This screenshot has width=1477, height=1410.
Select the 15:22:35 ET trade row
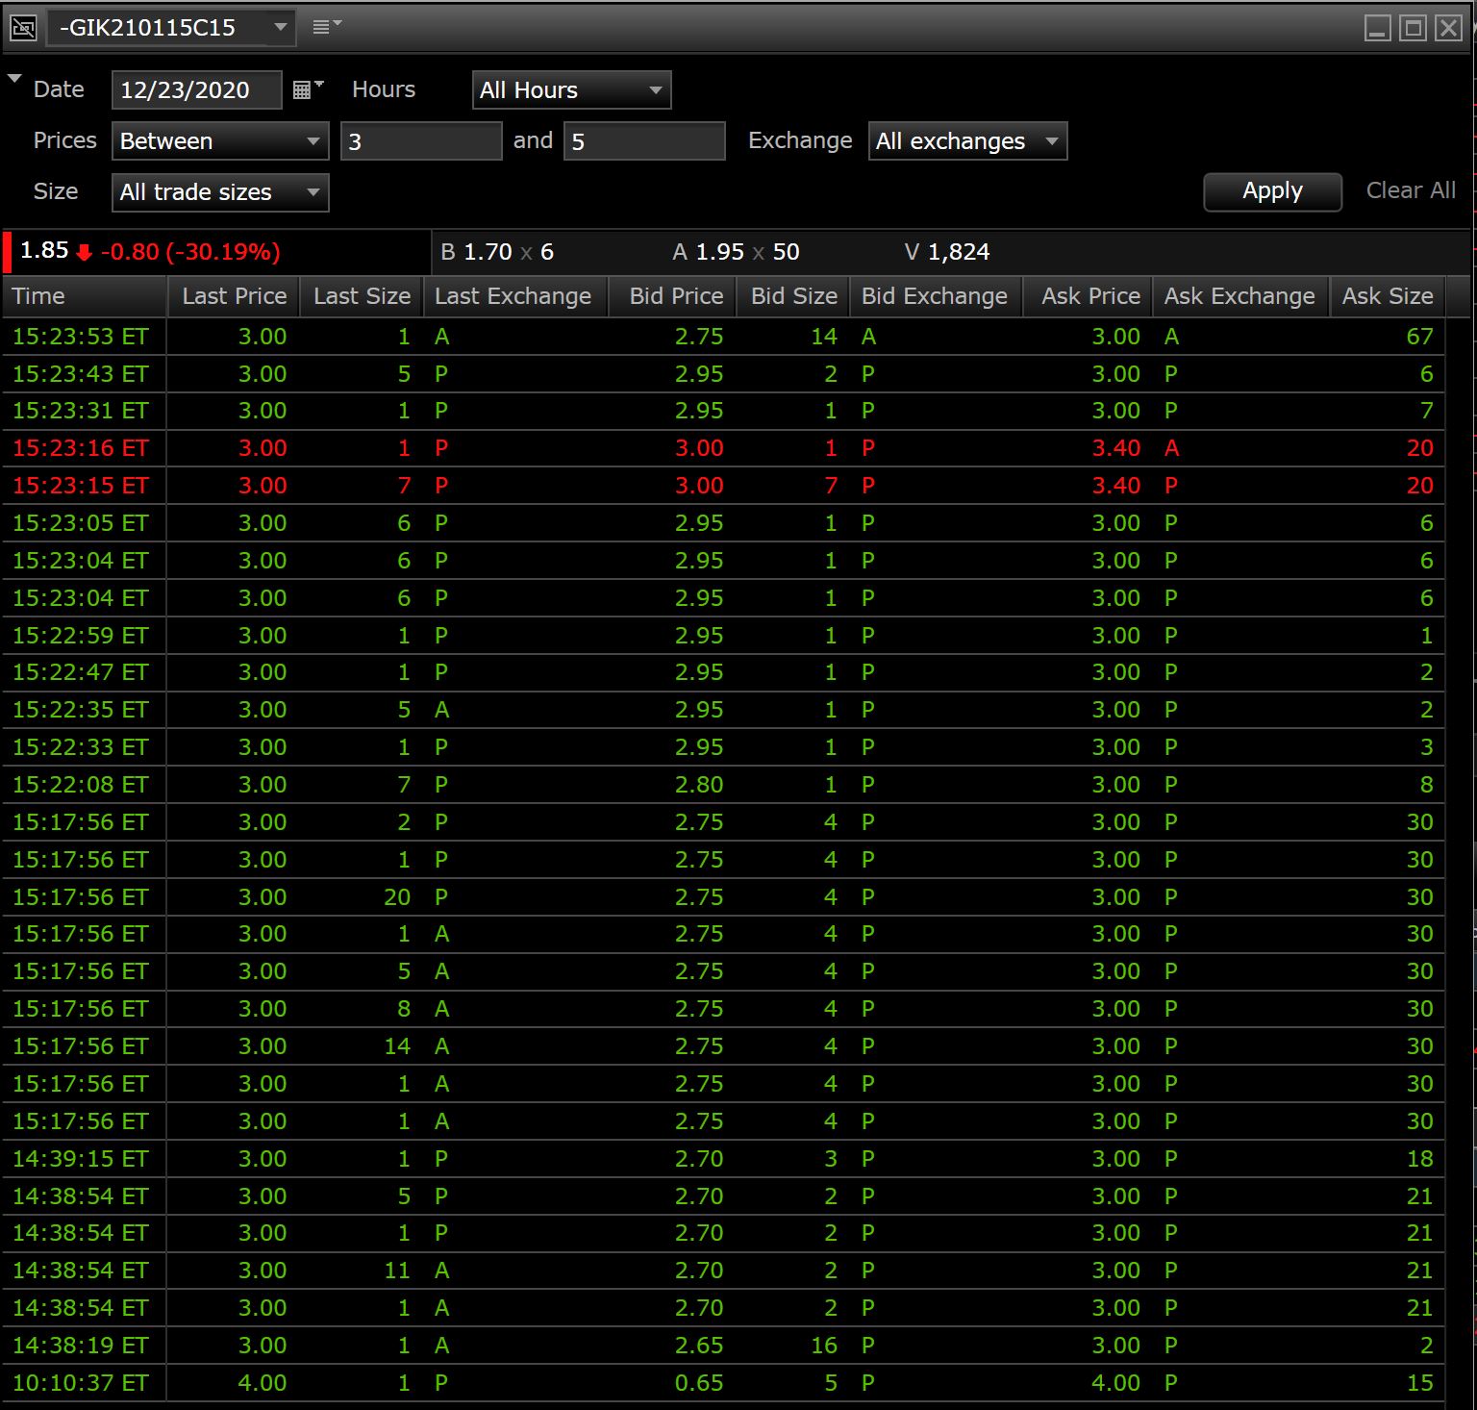[723, 710]
